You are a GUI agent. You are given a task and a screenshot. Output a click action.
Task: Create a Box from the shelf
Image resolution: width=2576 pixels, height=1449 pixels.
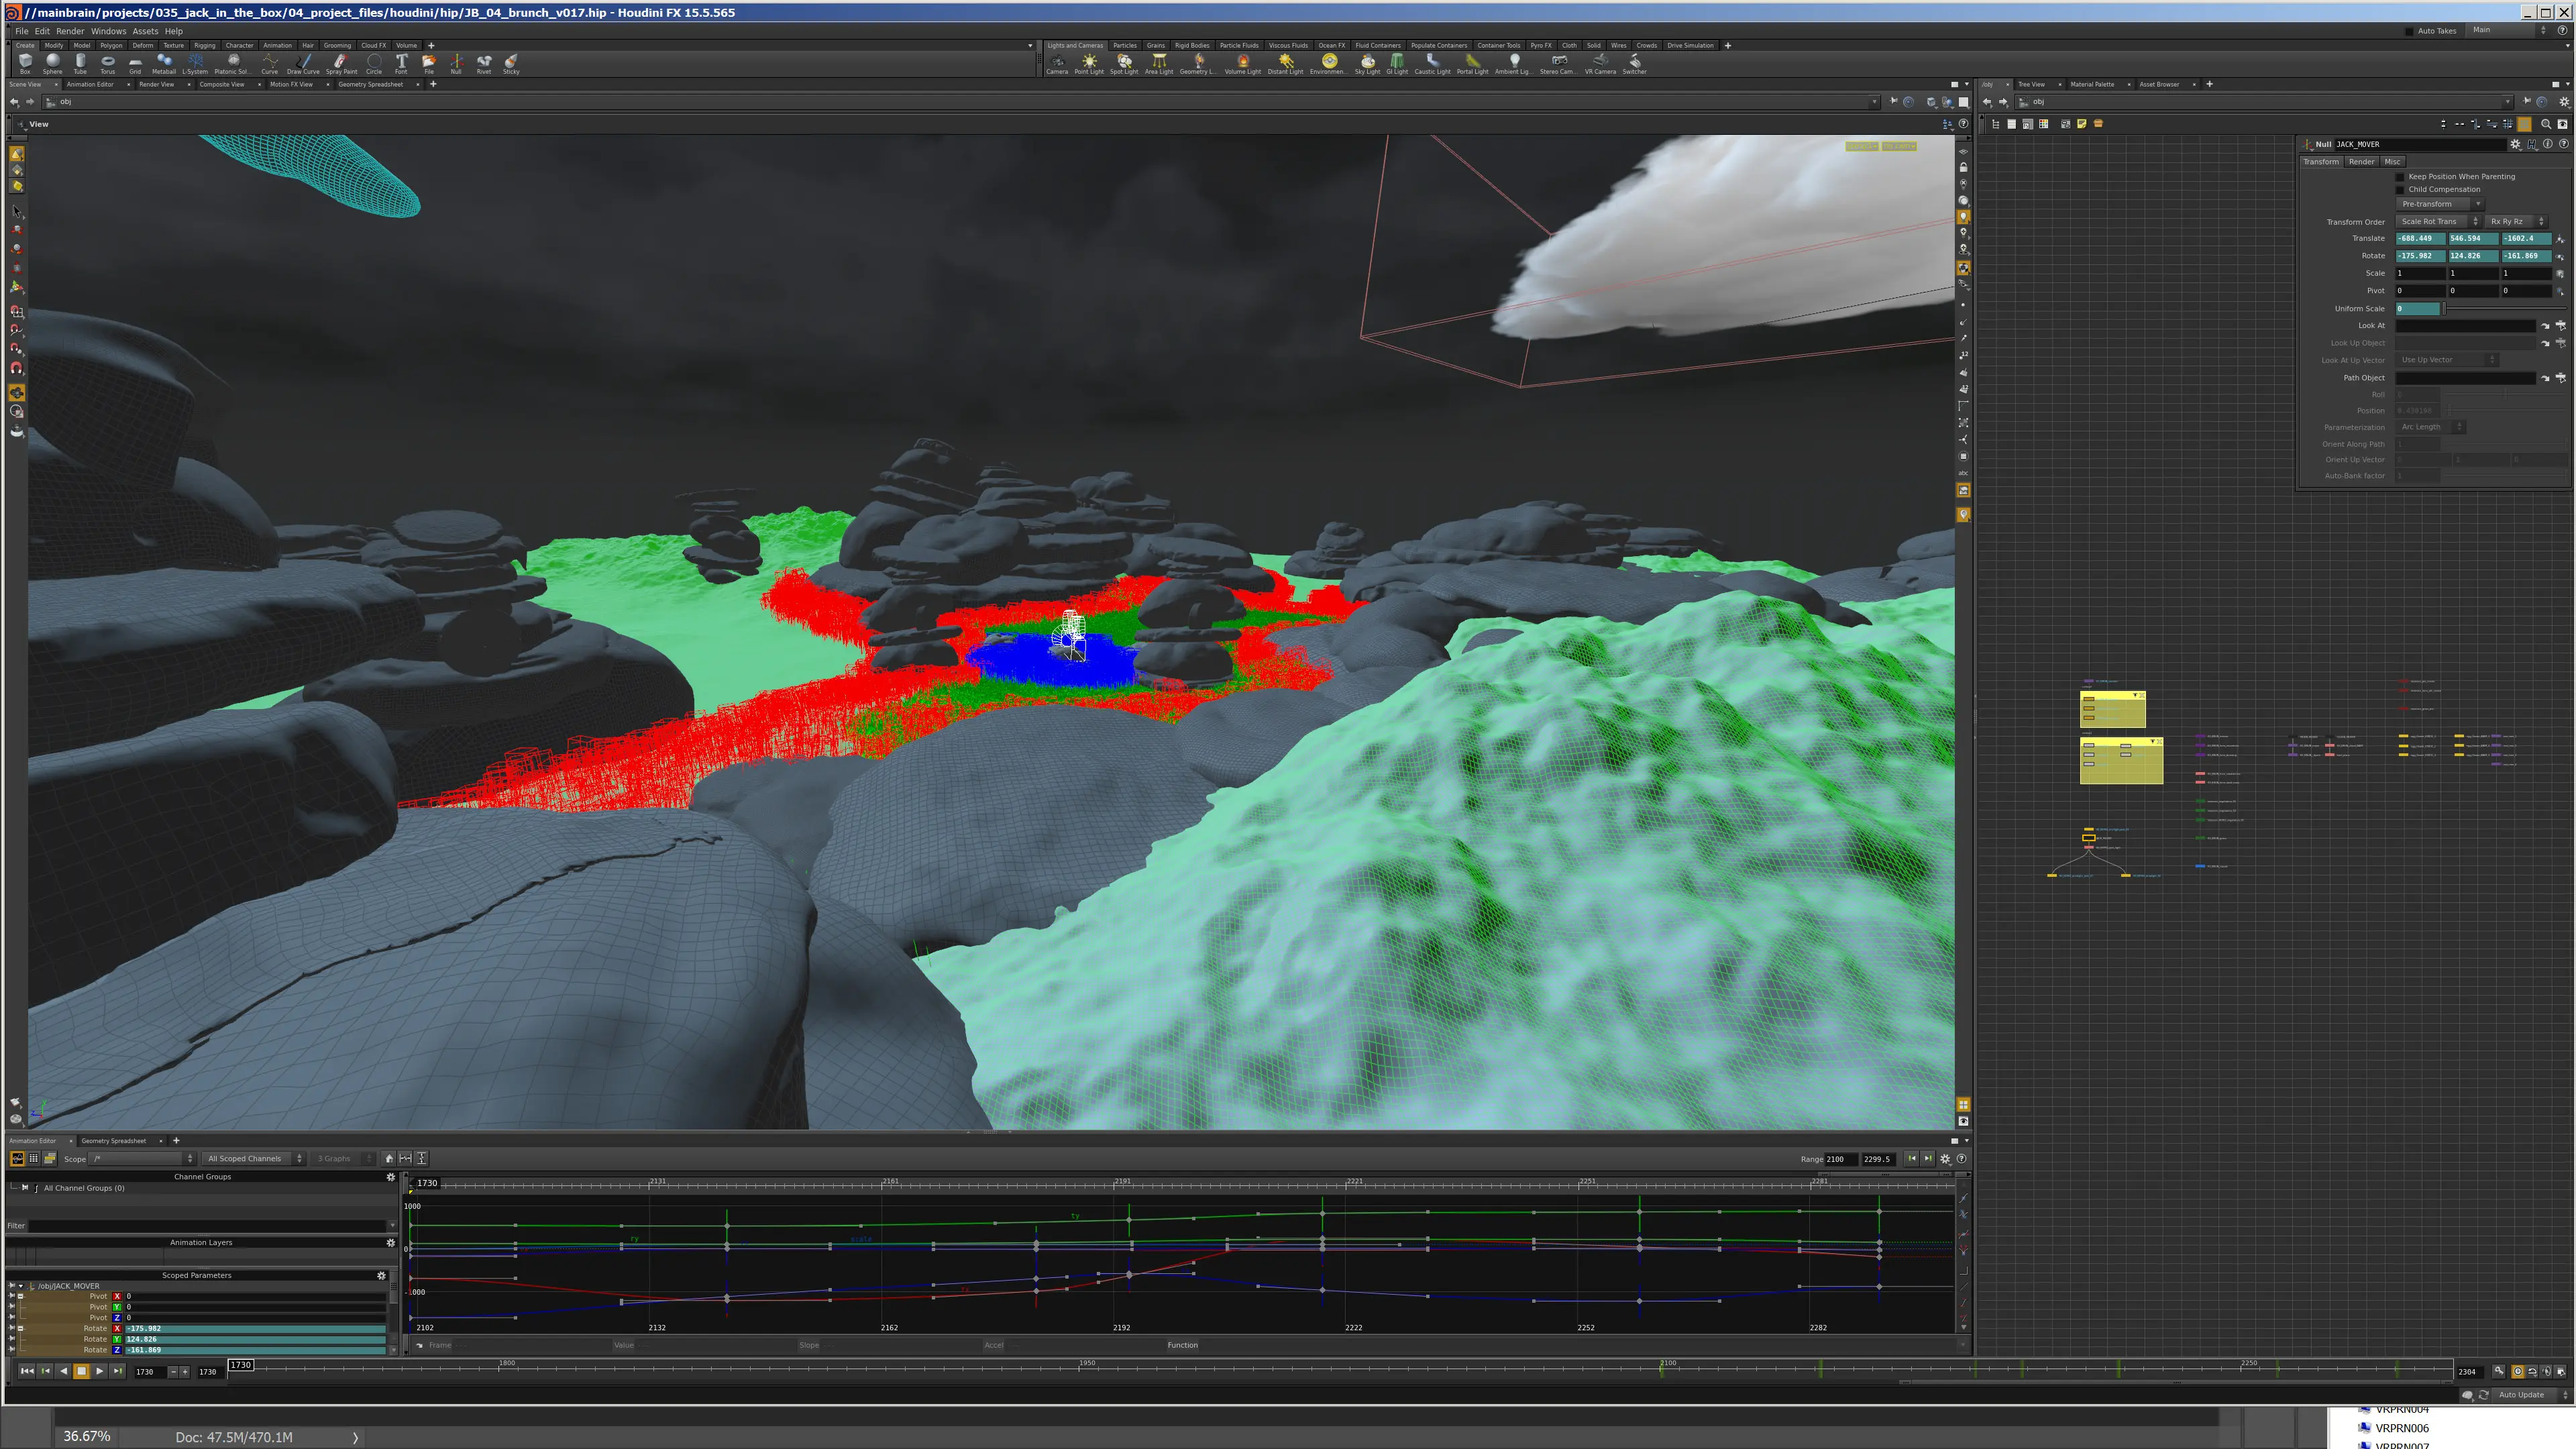pos(25,64)
